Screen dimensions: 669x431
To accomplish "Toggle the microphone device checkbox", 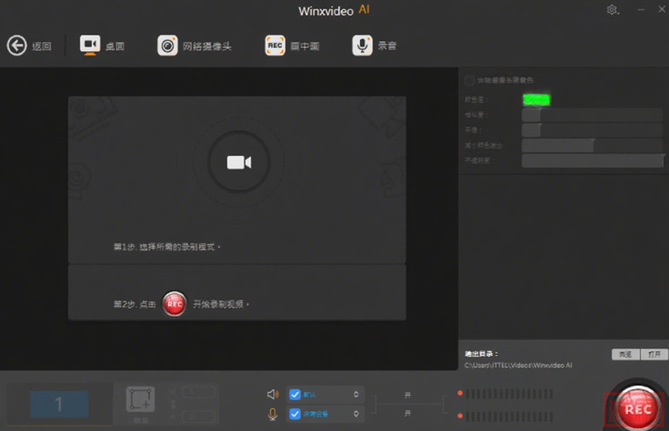I will (x=295, y=415).
